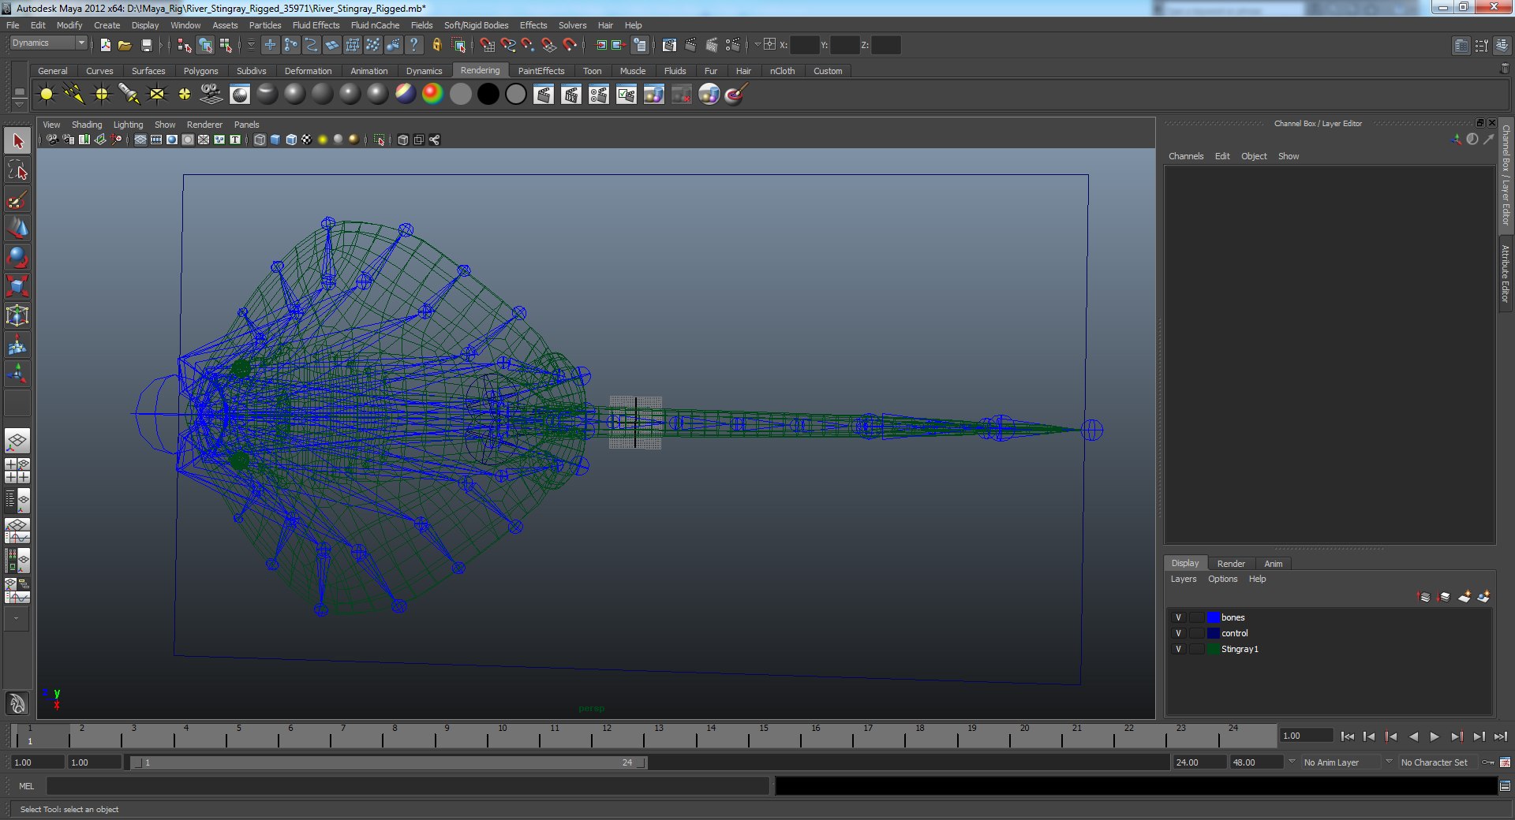Pick the Move tool in toolbox

point(17,229)
